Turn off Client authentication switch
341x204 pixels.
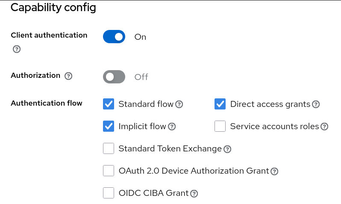point(114,37)
